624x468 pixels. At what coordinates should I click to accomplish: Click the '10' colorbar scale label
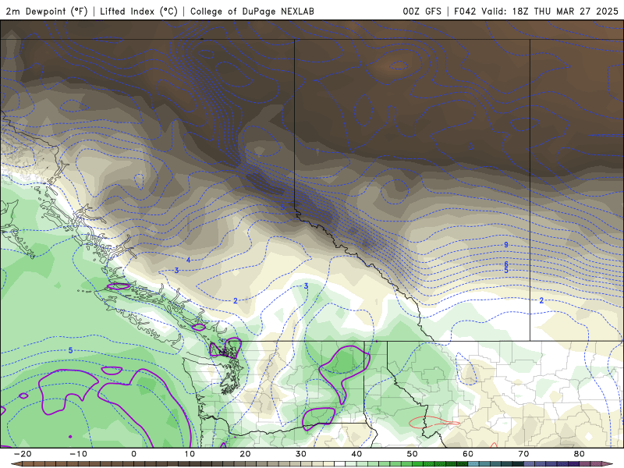190,454
